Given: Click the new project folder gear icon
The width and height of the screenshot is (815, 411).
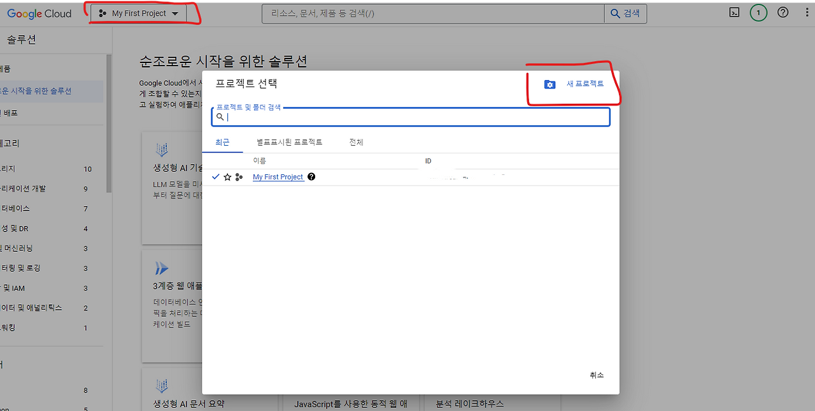Looking at the screenshot, I should (549, 84).
